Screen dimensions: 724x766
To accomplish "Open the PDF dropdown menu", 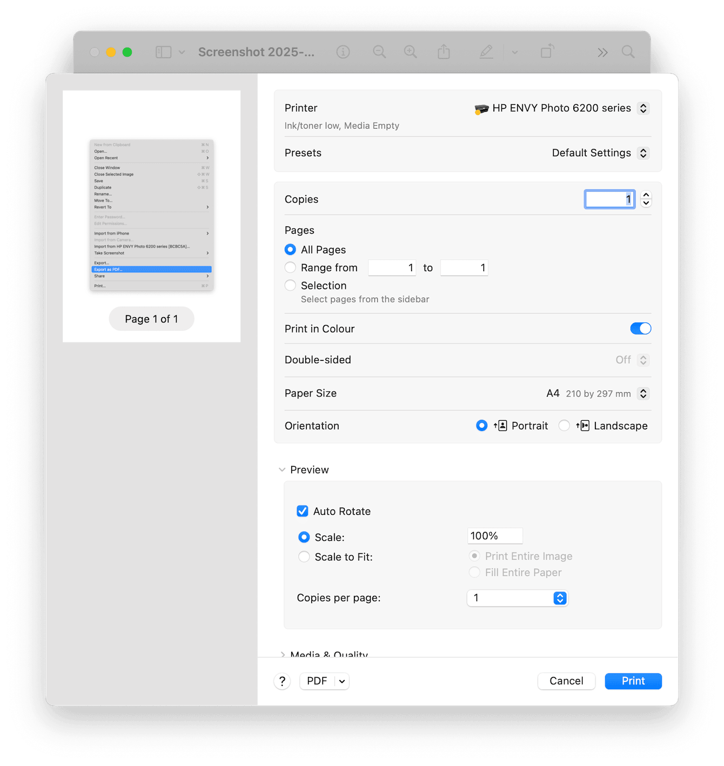I will pos(324,681).
